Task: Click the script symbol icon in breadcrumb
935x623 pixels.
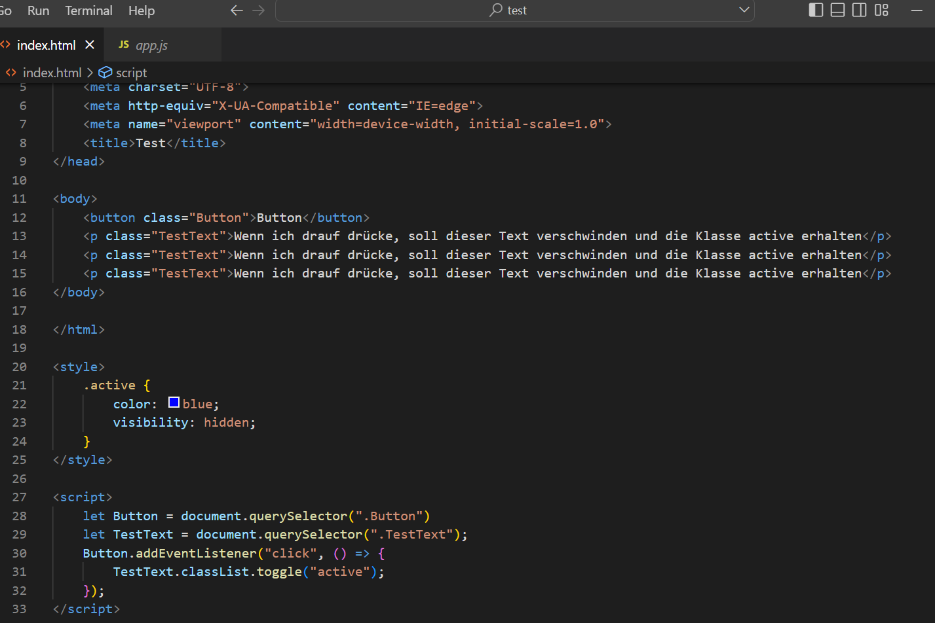Action: pos(105,73)
